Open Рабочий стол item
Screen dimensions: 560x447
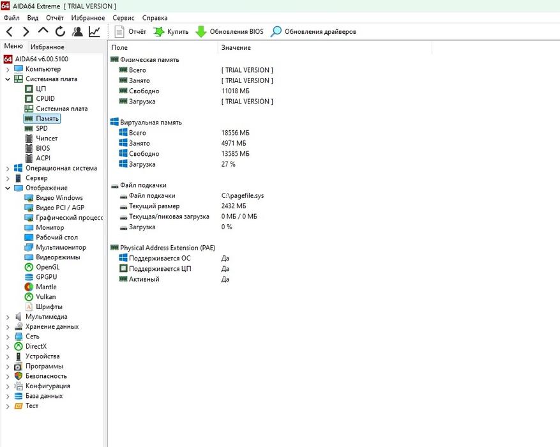pyautogui.click(x=51, y=238)
